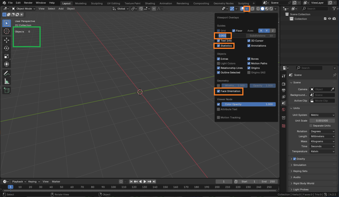This screenshot has height=197, width=339.
Task: Open the File menu
Action: click(10, 3)
